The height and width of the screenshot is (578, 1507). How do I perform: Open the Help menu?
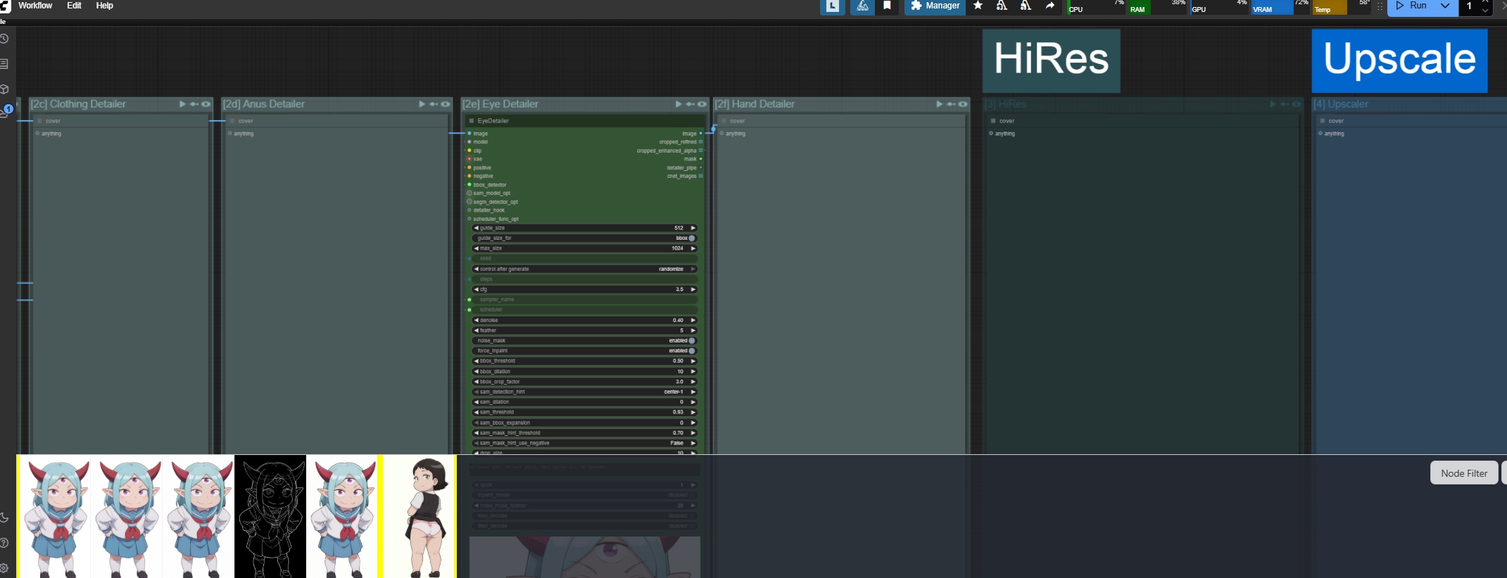pyautogui.click(x=104, y=6)
